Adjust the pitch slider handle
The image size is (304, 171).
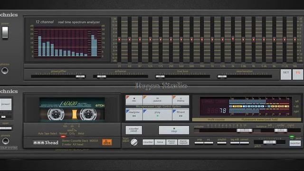(269, 142)
